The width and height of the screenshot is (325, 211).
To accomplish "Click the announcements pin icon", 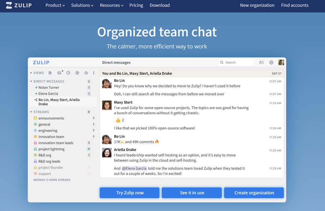I will pos(94,118).
